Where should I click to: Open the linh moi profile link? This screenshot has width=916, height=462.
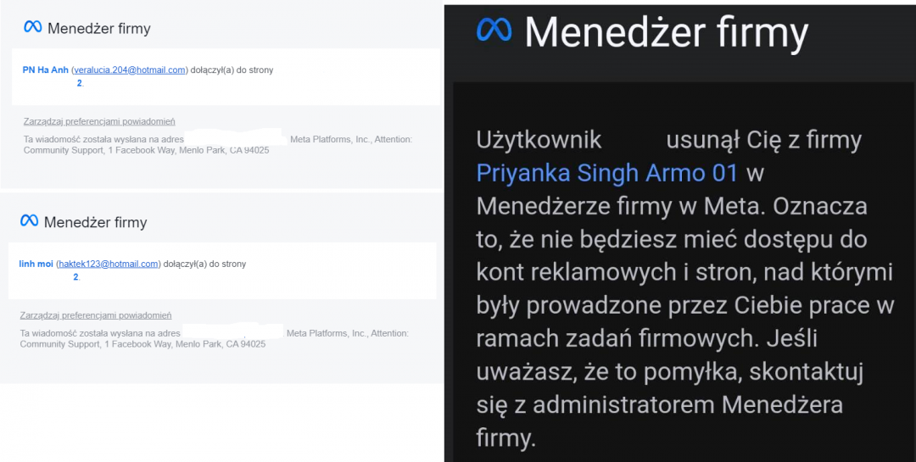(36, 264)
